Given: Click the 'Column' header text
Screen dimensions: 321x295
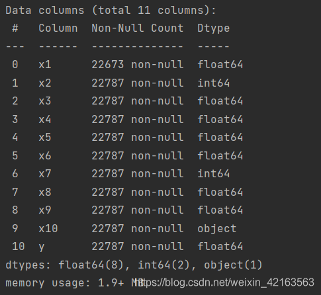Looking at the screenshot, I should (58, 28).
